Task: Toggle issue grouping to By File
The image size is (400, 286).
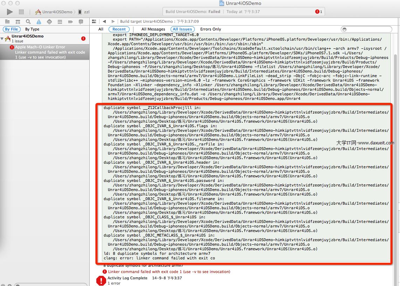Action: pos(12,29)
